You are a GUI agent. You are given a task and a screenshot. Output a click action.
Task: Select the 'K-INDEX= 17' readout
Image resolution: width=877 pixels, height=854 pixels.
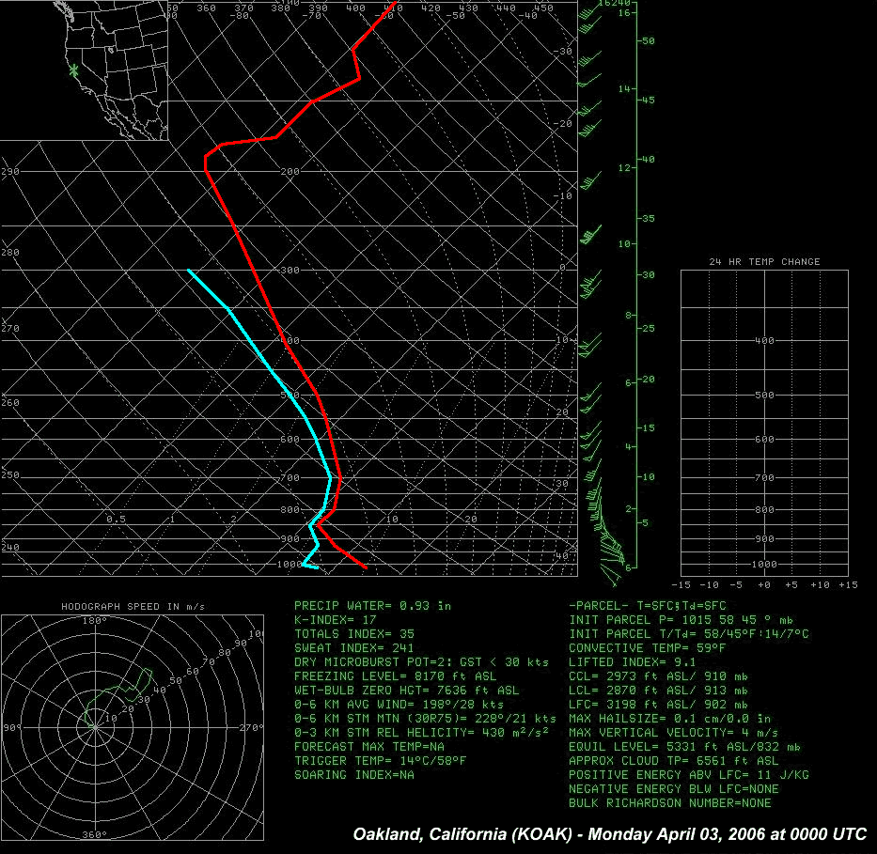pyautogui.click(x=335, y=620)
